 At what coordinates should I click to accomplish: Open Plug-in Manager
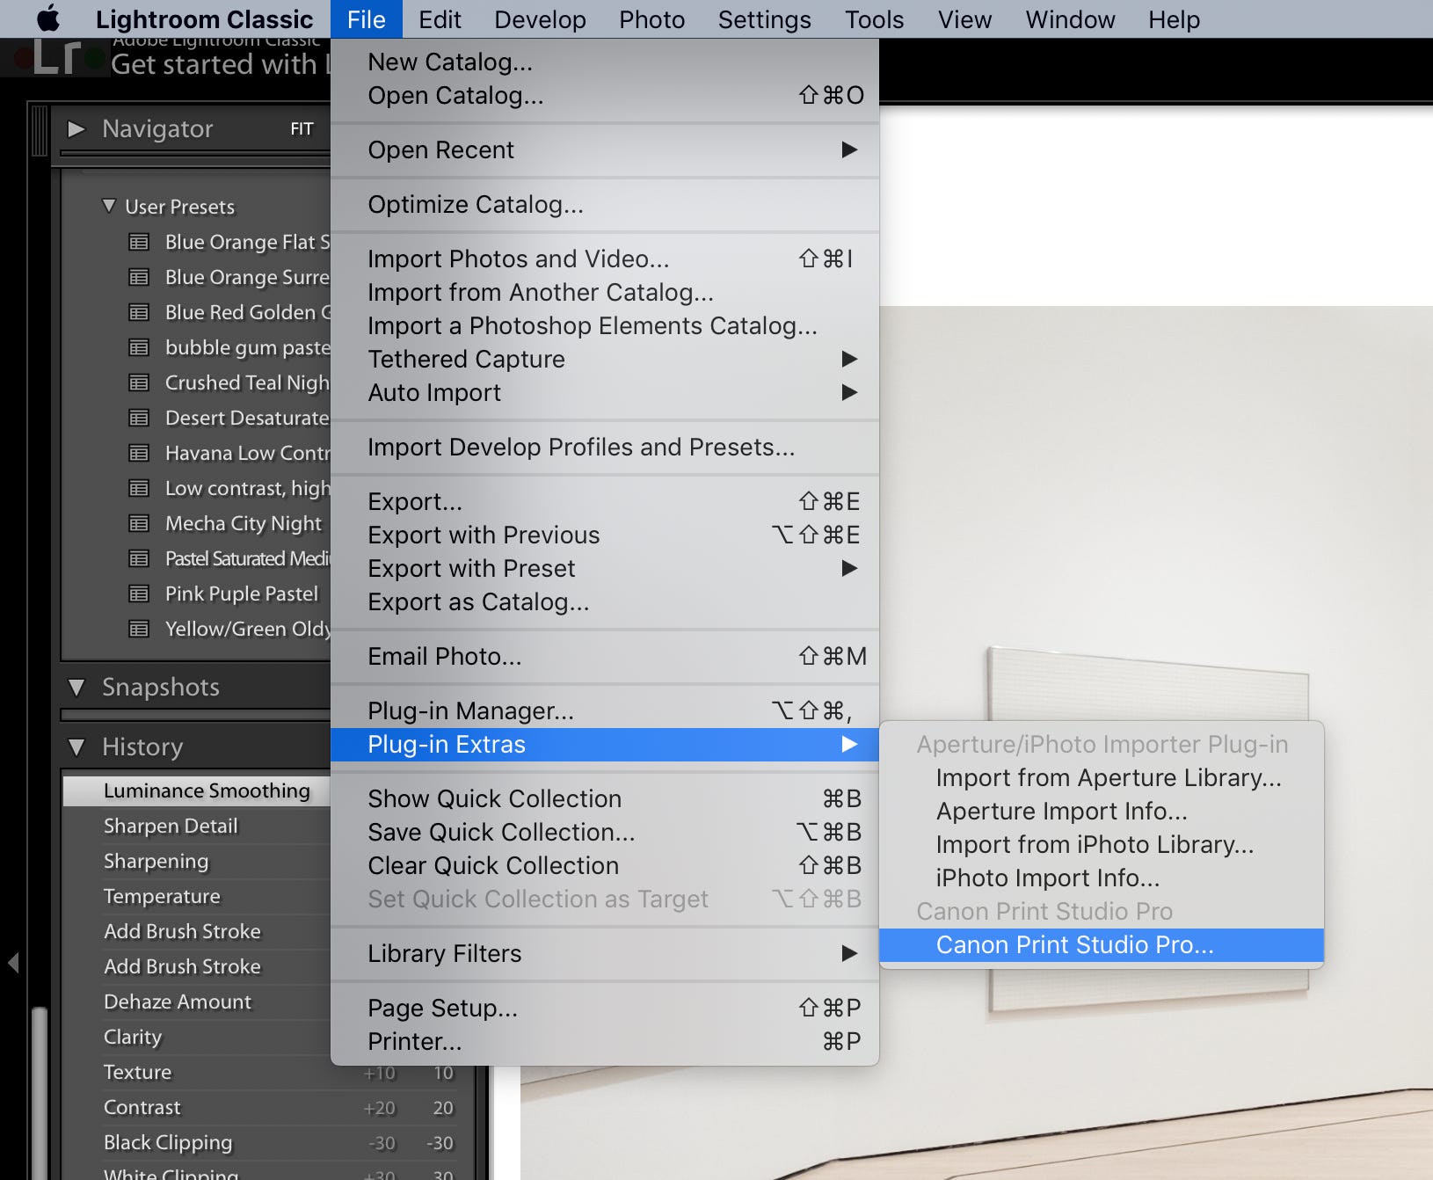point(605,710)
